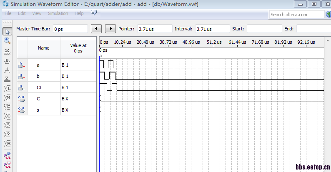The width and height of the screenshot is (331, 172).
Task: Open the File menu
Action: (8, 13)
